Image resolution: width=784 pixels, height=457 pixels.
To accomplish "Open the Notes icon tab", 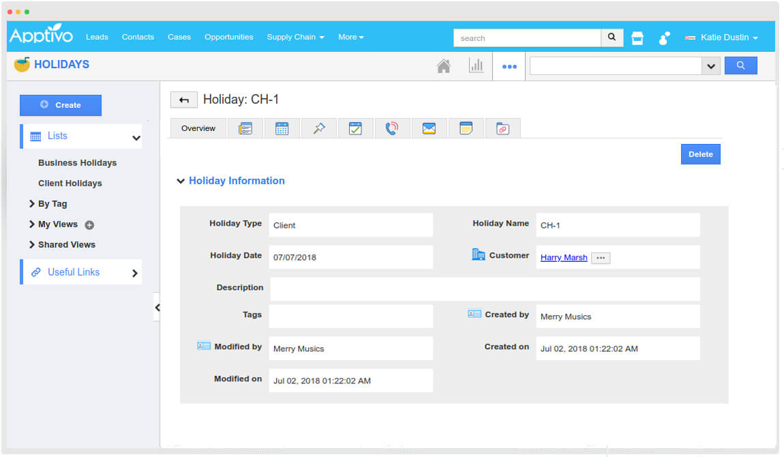I will 466,128.
